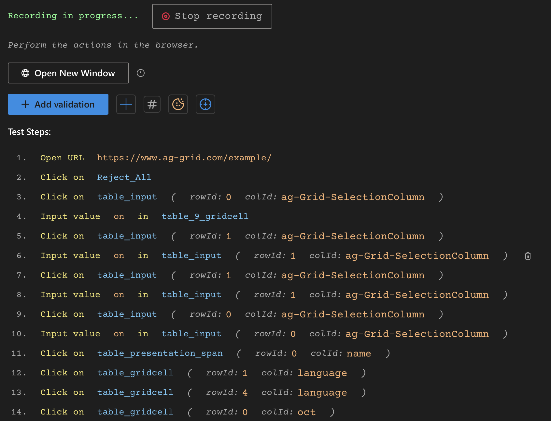The height and width of the screenshot is (421, 551).
Task: Delete step 6 using the trash icon
Action: click(x=528, y=256)
